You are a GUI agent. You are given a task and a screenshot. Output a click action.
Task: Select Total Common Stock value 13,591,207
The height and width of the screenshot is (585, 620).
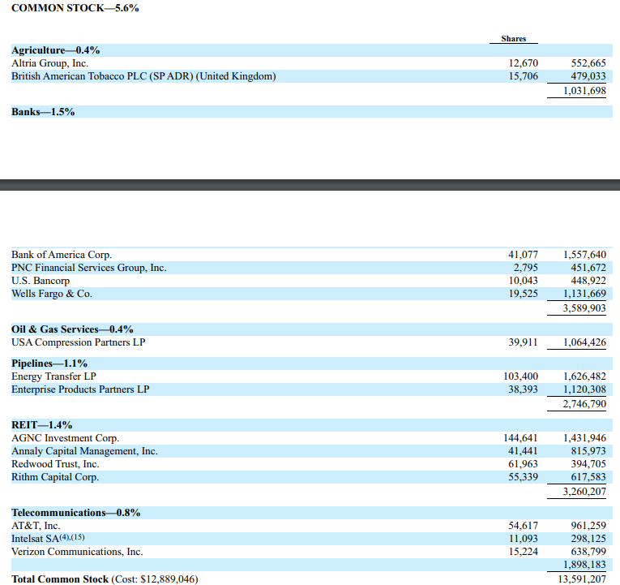tap(582, 580)
